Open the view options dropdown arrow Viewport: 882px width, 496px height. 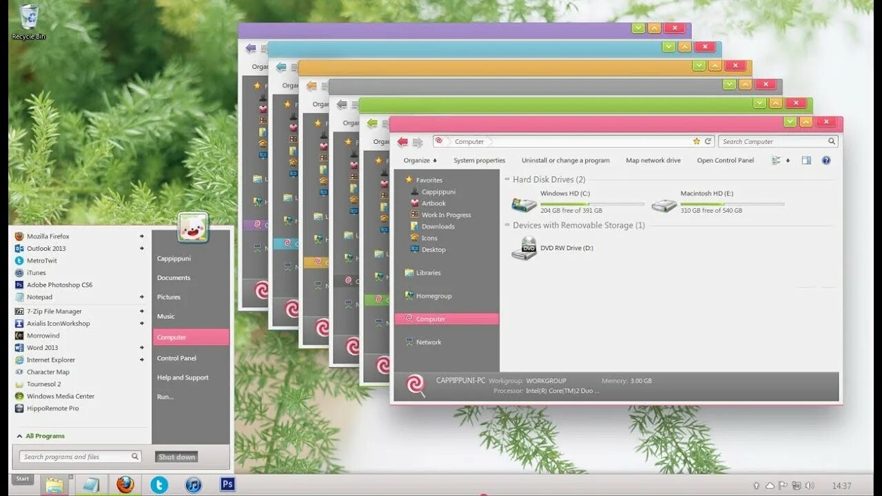coord(788,161)
